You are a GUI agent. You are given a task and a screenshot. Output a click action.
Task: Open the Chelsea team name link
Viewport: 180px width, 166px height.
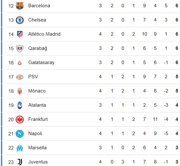pyautogui.click(x=37, y=20)
